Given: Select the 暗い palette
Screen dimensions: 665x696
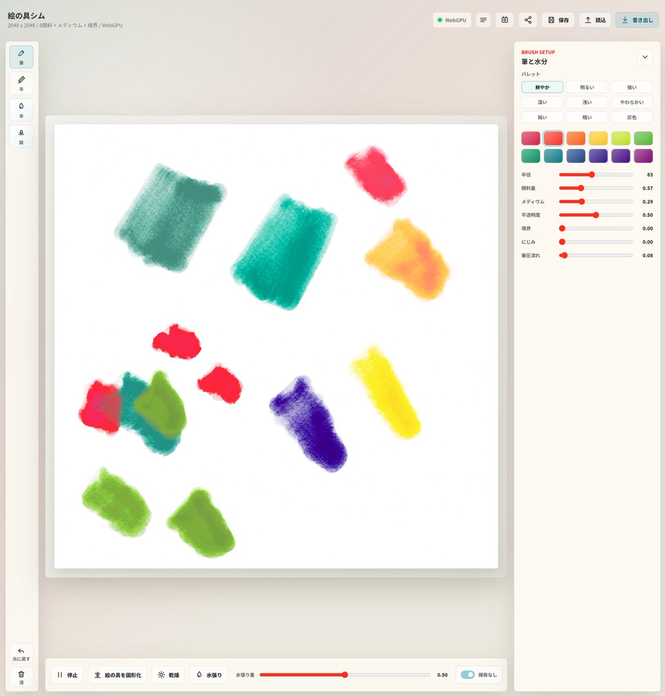Looking at the screenshot, I should (x=587, y=117).
